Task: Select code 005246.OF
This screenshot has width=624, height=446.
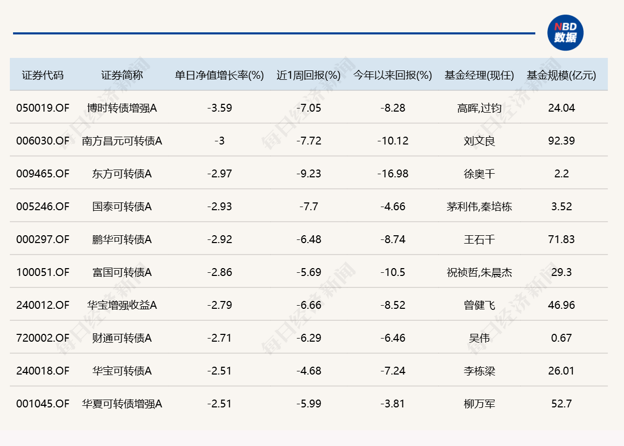Action: tap(43, 207)
